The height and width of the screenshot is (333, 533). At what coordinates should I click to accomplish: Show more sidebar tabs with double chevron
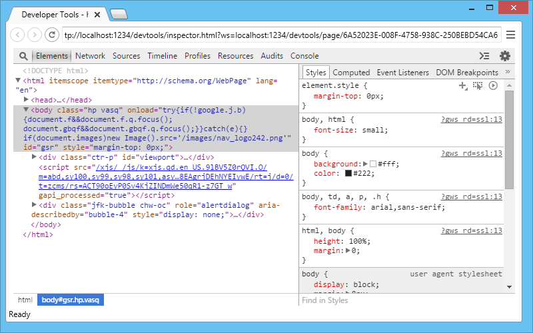click(508, 72)
